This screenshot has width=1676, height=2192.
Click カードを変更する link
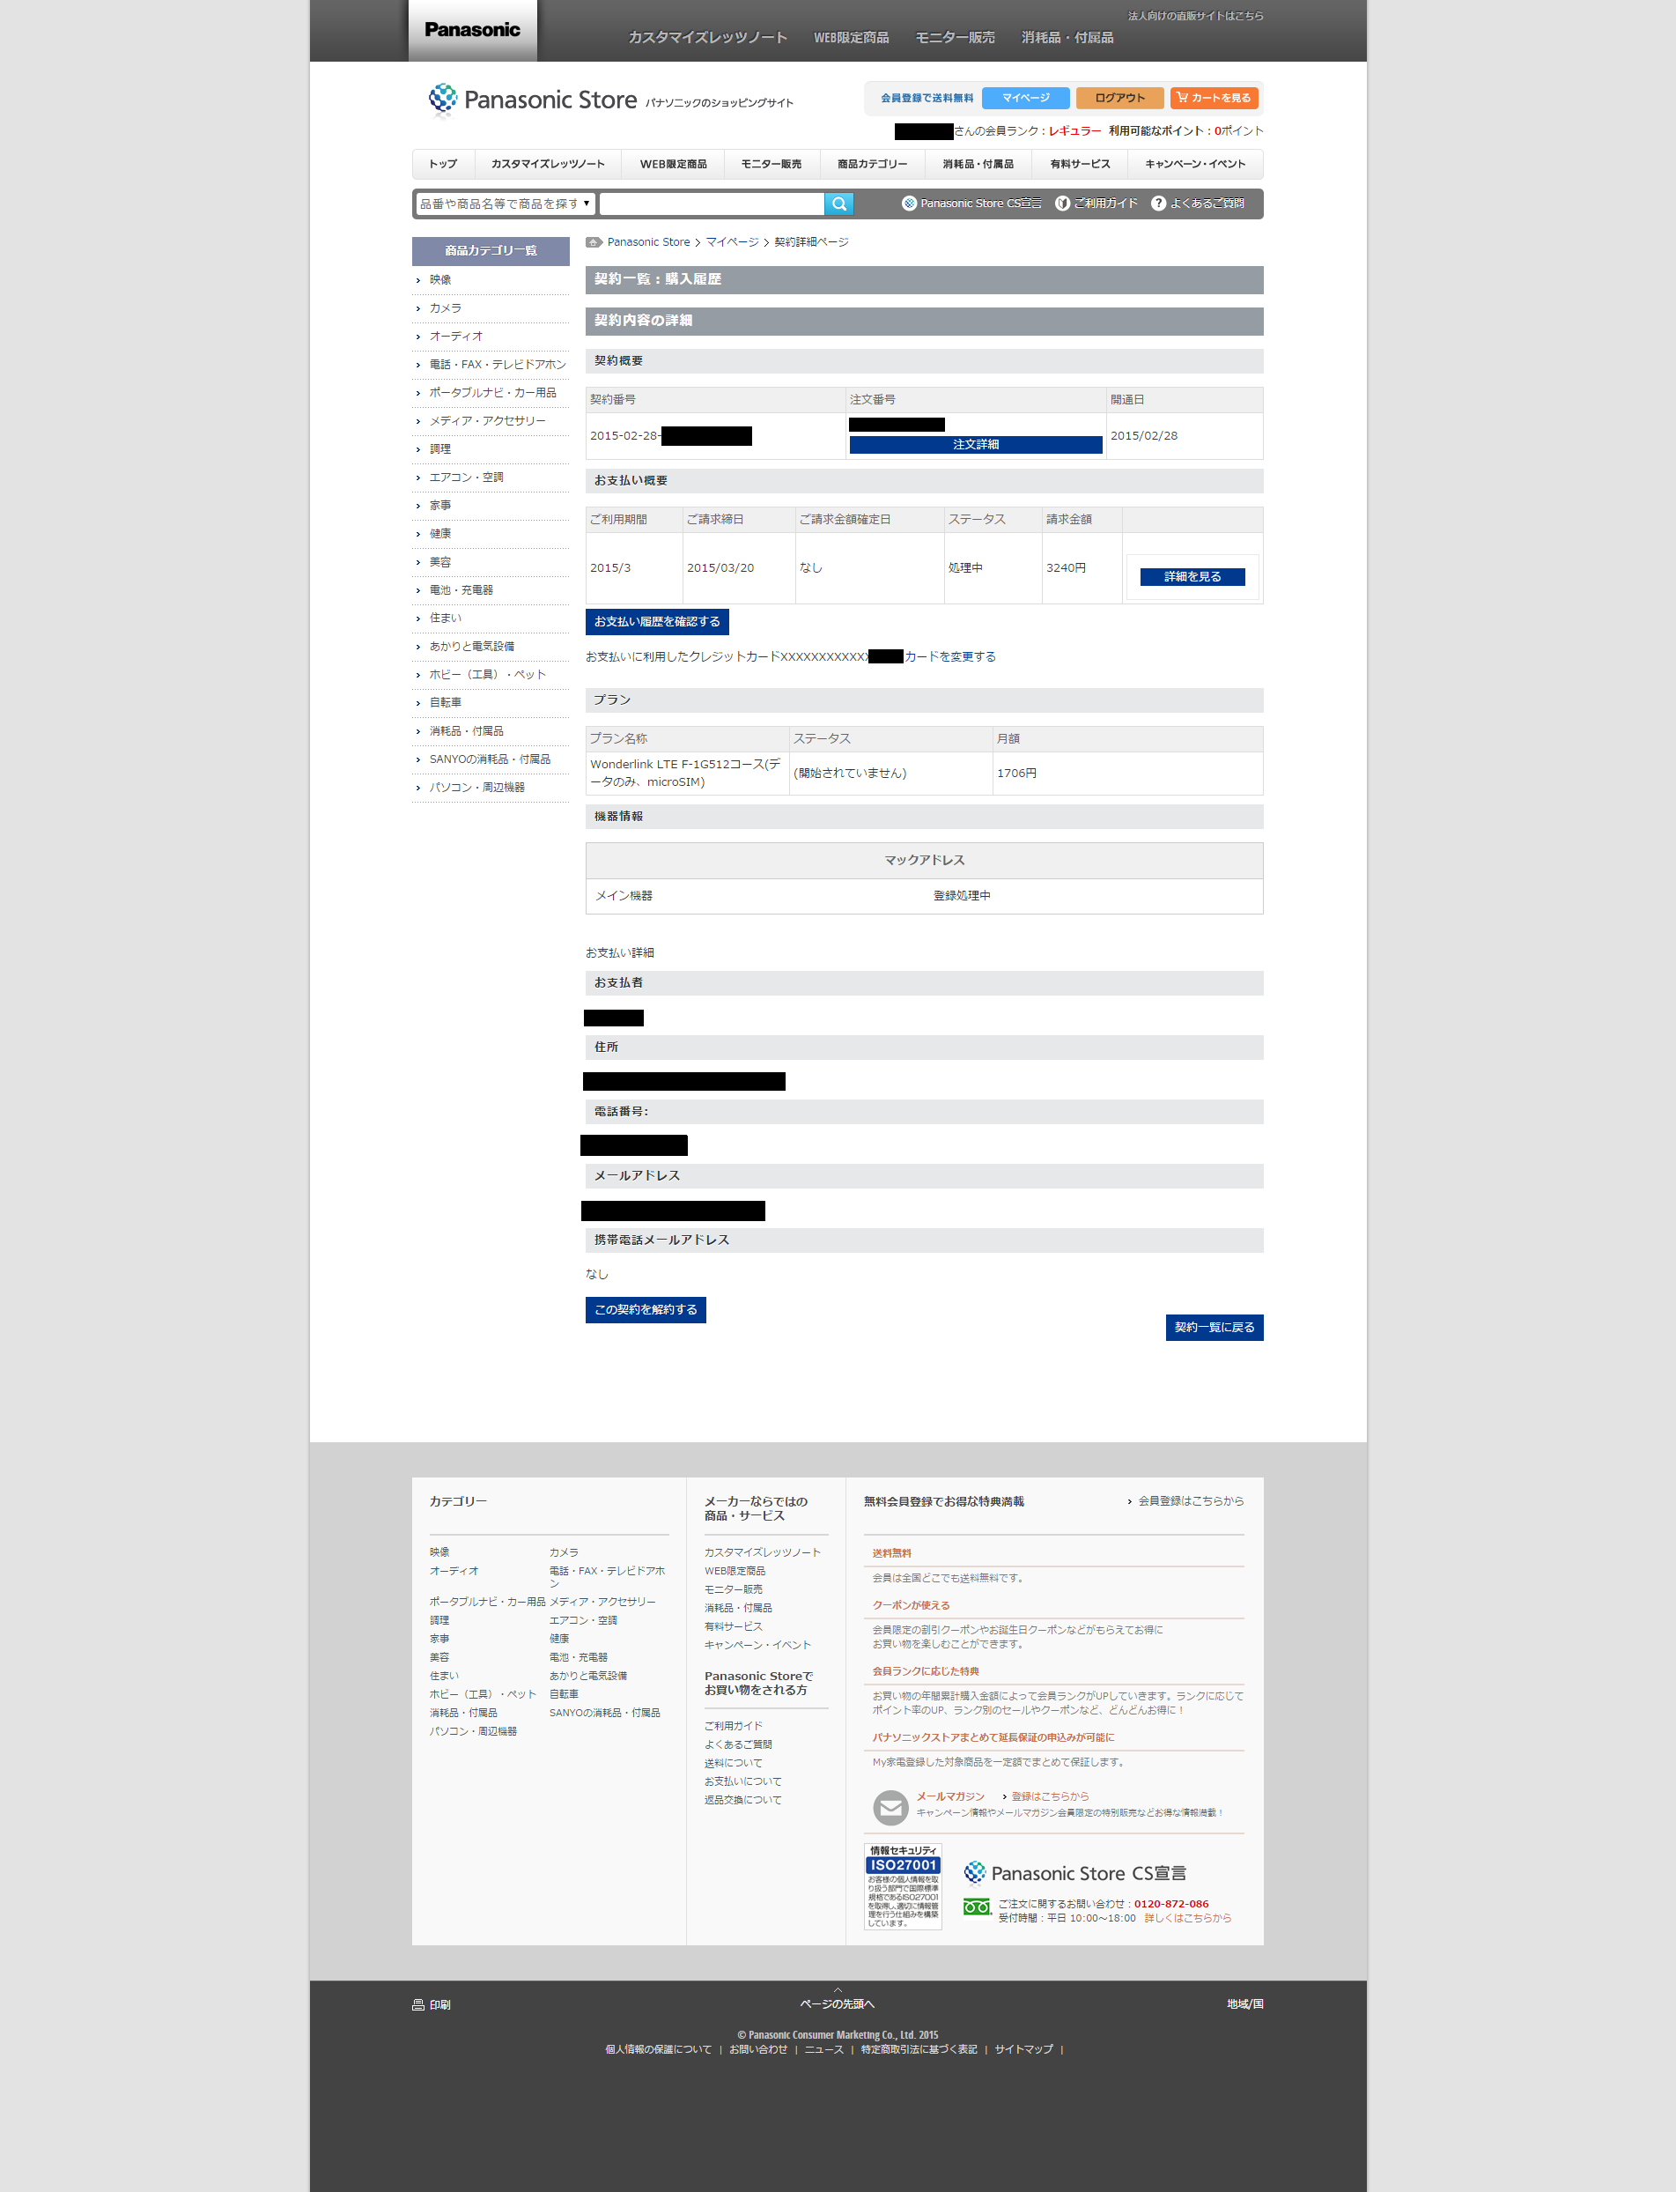(949, 656)
